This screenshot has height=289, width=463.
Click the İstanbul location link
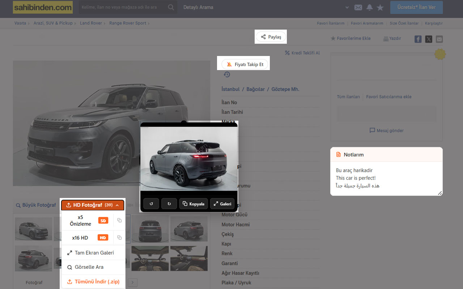[230, 89]
